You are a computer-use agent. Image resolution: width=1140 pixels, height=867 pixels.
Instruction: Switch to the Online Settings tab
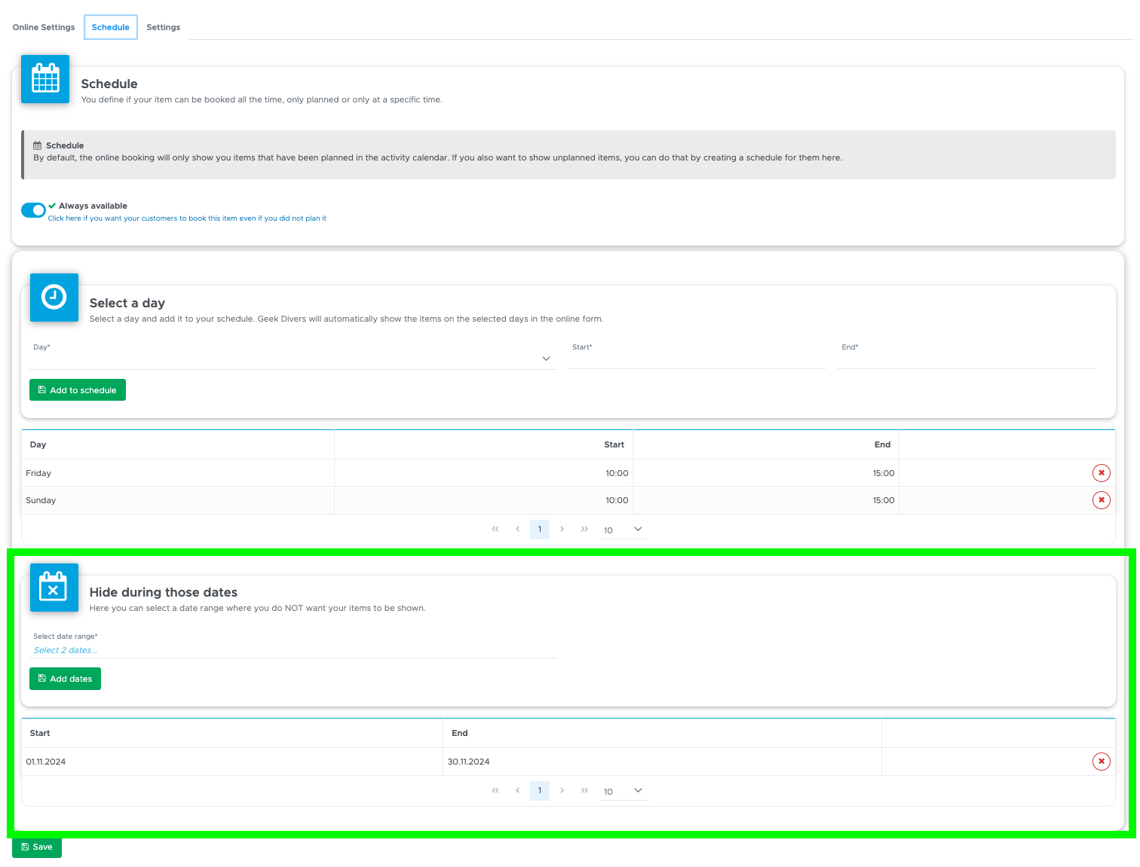point(44,27)
